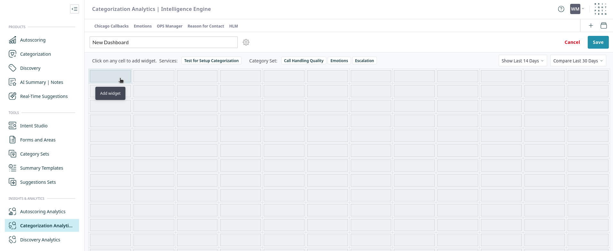
Task: Open the dashboards archive icon
Action: [x=604, y=26]
